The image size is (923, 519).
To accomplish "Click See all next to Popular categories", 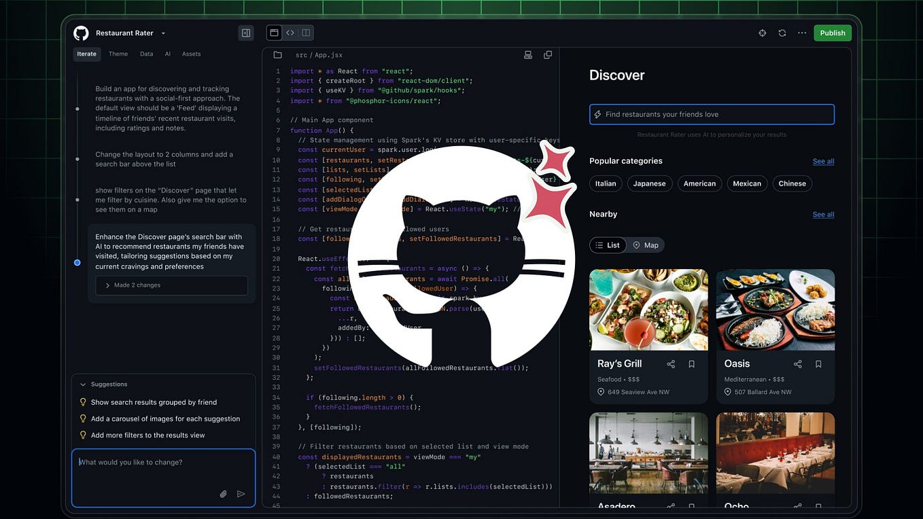I will 823,161.
